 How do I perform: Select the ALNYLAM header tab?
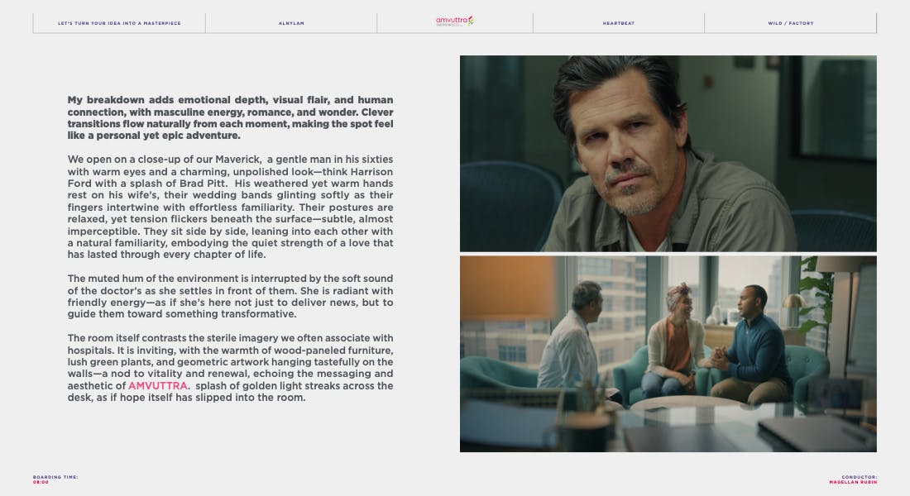(x=291, y=23)
